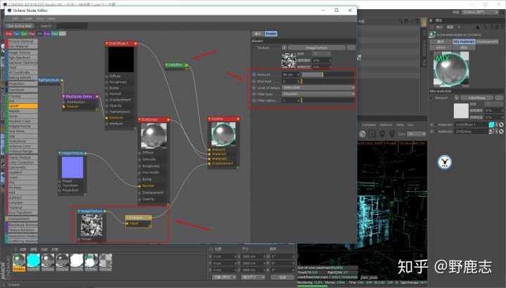This screenshot has width=506, height=288.
Task: Open the Chn dropdown in Live Viewer
Action: pyautogui.click(x=417, y=134)
